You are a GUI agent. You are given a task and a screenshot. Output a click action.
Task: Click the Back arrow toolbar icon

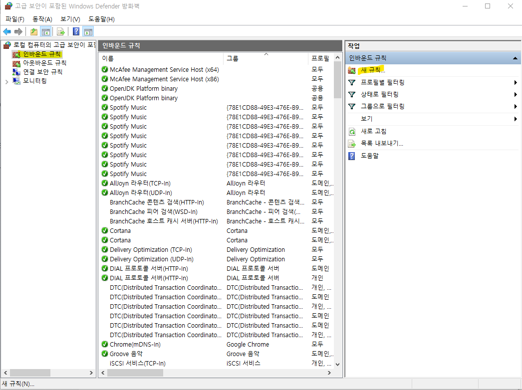(7, 31)
